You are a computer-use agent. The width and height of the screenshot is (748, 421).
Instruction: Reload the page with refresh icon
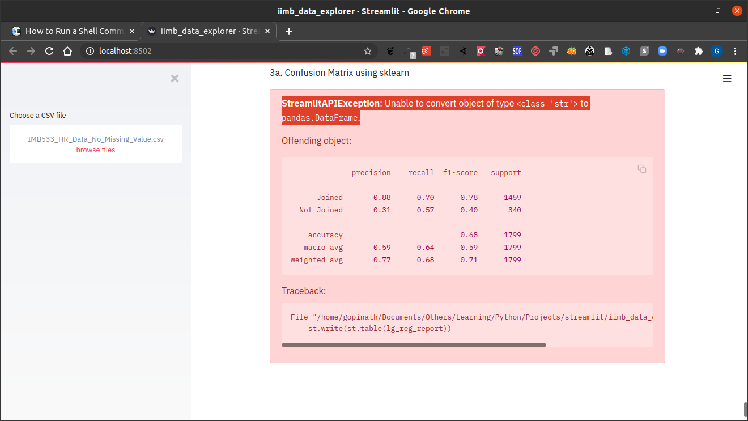click(49, 51)
